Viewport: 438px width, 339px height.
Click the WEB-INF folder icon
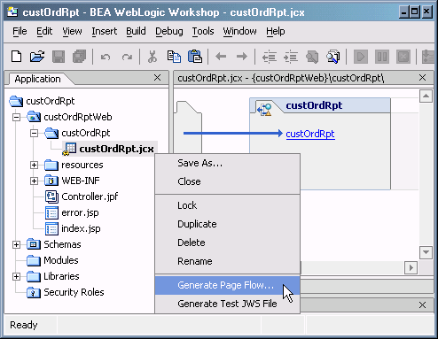51,181
